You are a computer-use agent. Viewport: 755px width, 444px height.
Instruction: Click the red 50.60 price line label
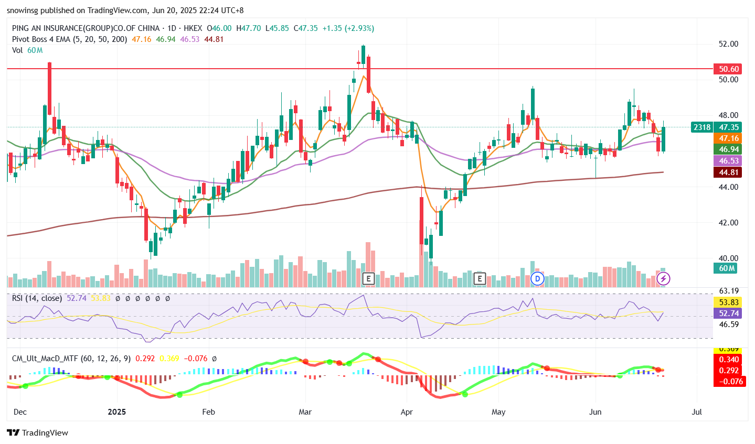728,69
